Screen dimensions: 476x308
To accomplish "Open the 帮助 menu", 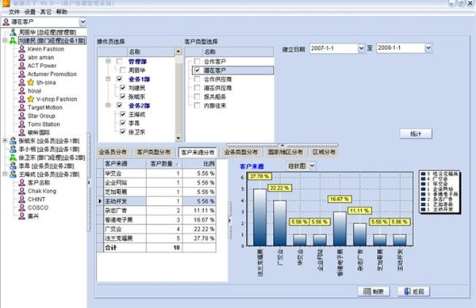I will 62,12.
